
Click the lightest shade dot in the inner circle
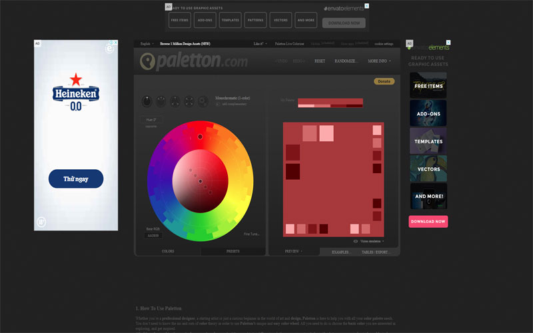(x=191, y=170)
